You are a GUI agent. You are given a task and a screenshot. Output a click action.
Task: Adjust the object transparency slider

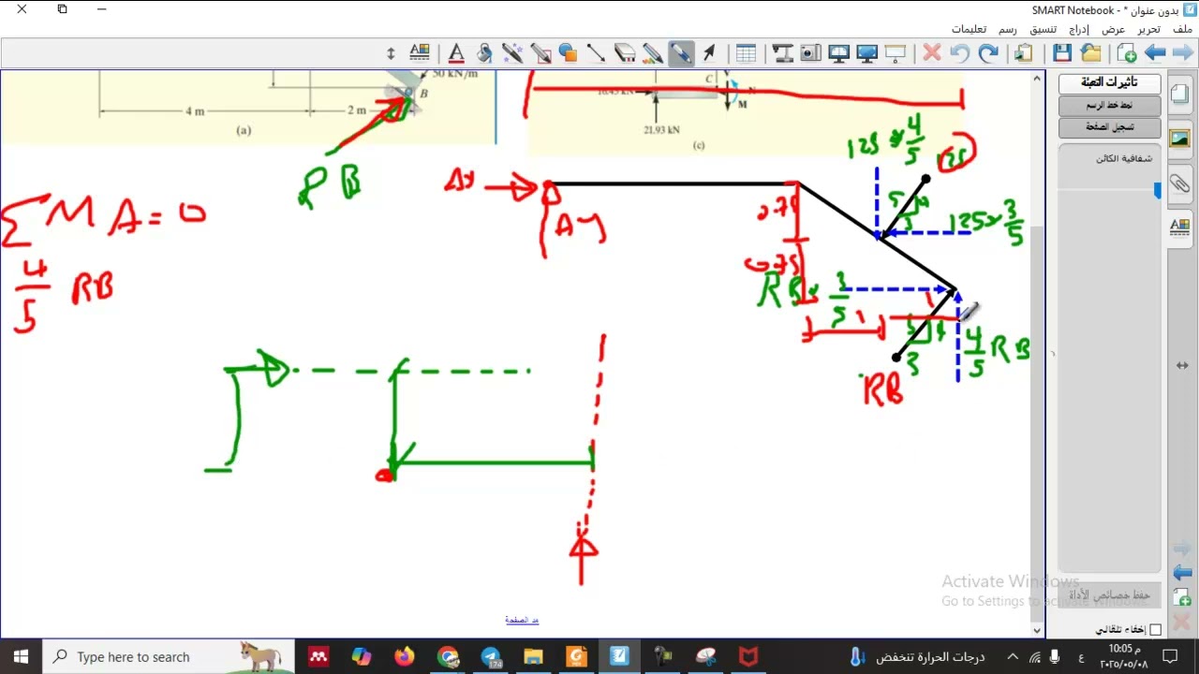[x=1158, y=191]
